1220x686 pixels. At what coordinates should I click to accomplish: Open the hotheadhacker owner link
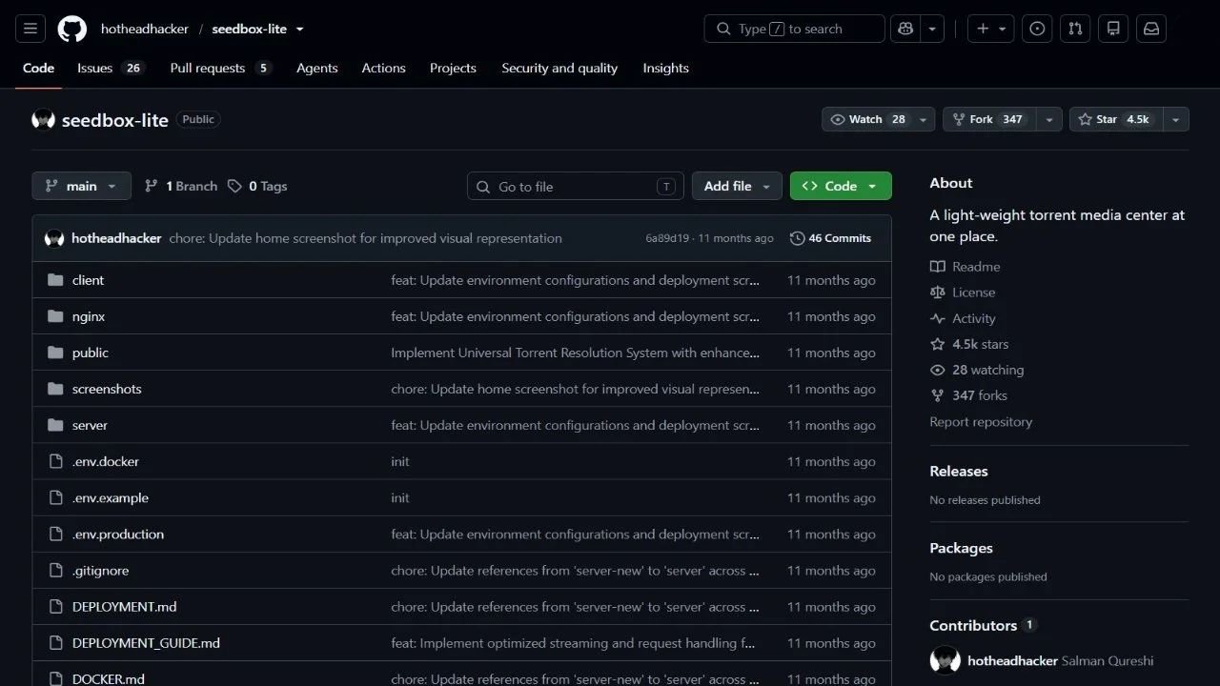[145, 29]
